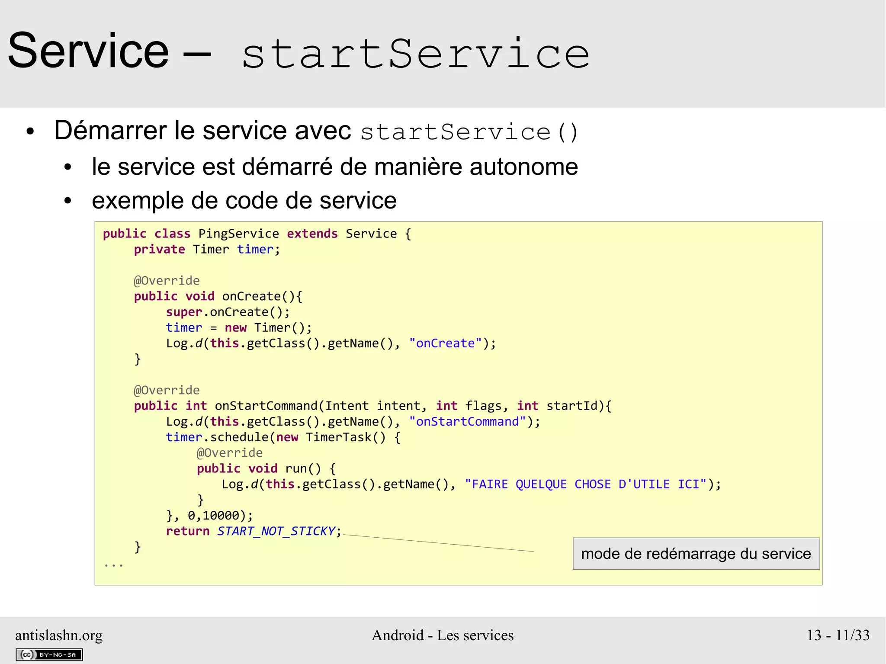Click the 'timer.schedule(new TimerTask() {' line
This screenshot has height=664, width=886.
coord(283,437)
